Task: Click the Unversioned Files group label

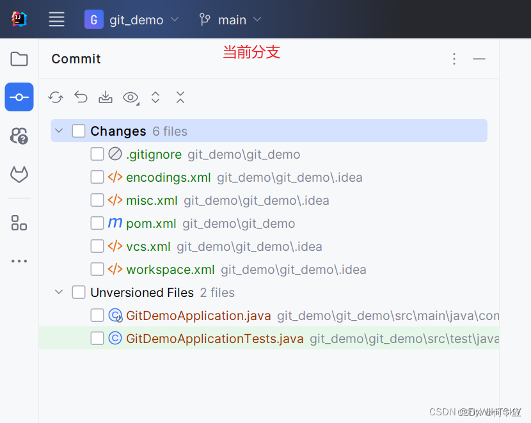Action: (142, 292)
